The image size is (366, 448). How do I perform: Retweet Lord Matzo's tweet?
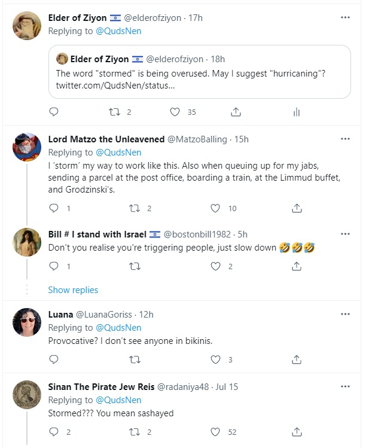point(135,208)
